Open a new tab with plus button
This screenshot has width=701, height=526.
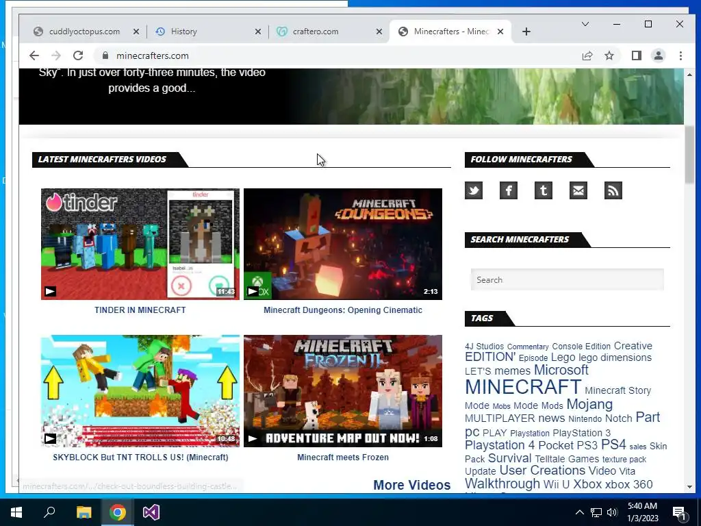(x=526, y=32)
